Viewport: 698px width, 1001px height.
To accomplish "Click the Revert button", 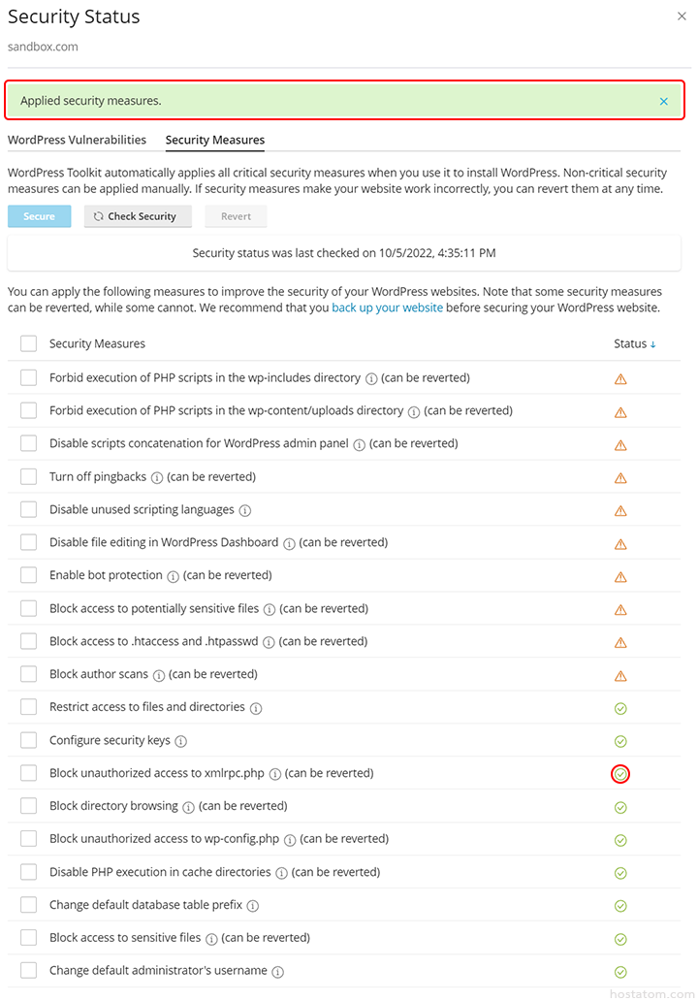I will coord(236,216).
